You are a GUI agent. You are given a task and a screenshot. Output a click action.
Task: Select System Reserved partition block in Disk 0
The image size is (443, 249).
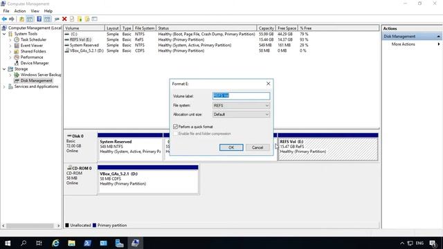130,147
